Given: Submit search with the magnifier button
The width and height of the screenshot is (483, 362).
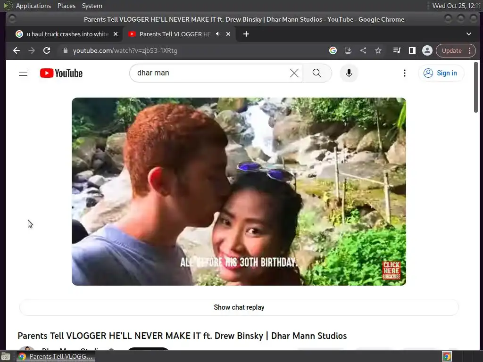Looking at the screenshot, I should click(316, 73).
